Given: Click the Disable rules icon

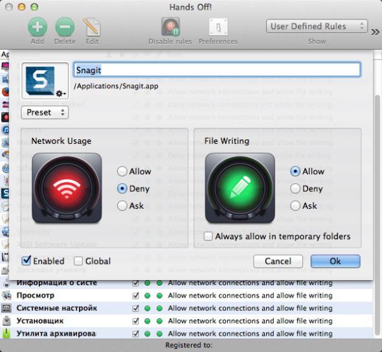Looking at the screenshot, I should pos(170,27).
